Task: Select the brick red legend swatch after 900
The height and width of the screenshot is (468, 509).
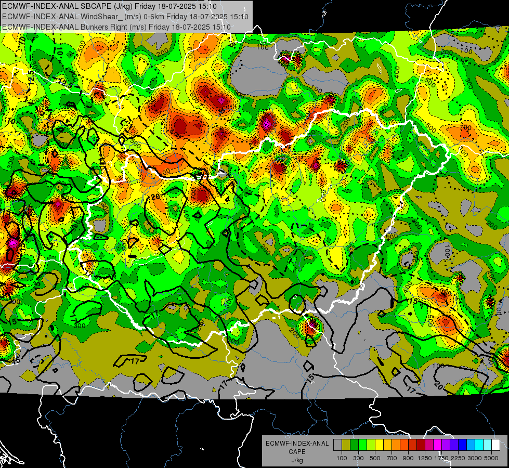Action: [x=413, y=445]
